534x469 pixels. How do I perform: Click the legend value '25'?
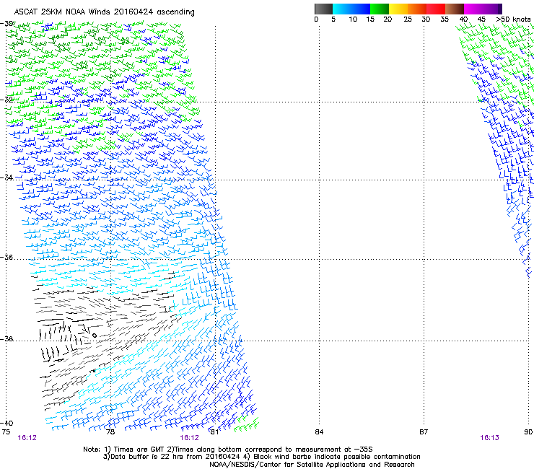pos(408,19)
